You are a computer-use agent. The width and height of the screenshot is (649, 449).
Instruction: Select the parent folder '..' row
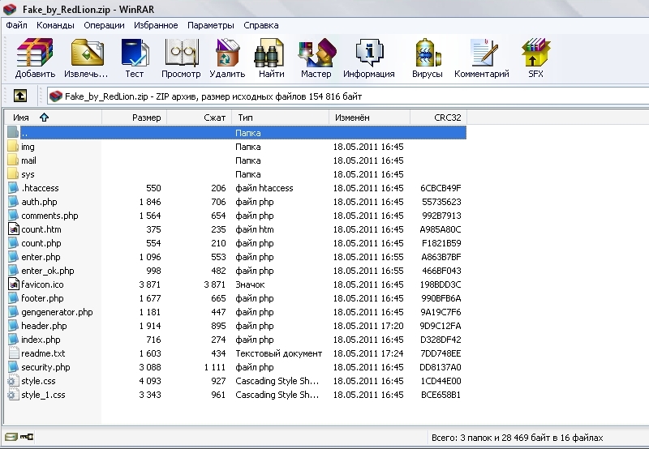(236, 133)
